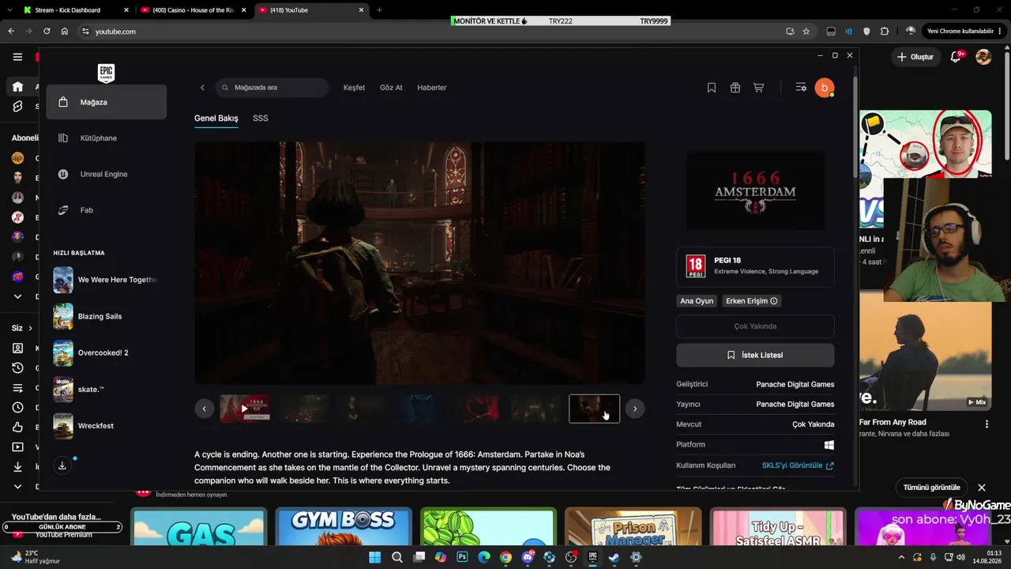Open the orange 'b' profile avatar
The width and height of the screenshot is (1011, 569).
(825, 88)
